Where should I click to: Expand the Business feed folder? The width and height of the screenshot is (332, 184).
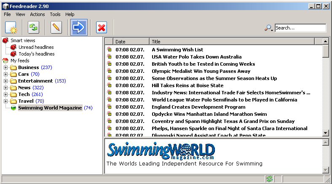pos(5,67)
